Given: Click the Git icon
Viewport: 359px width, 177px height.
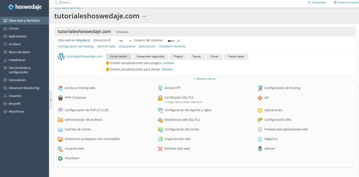Looking at the screenshot, I should pos(260,98).
